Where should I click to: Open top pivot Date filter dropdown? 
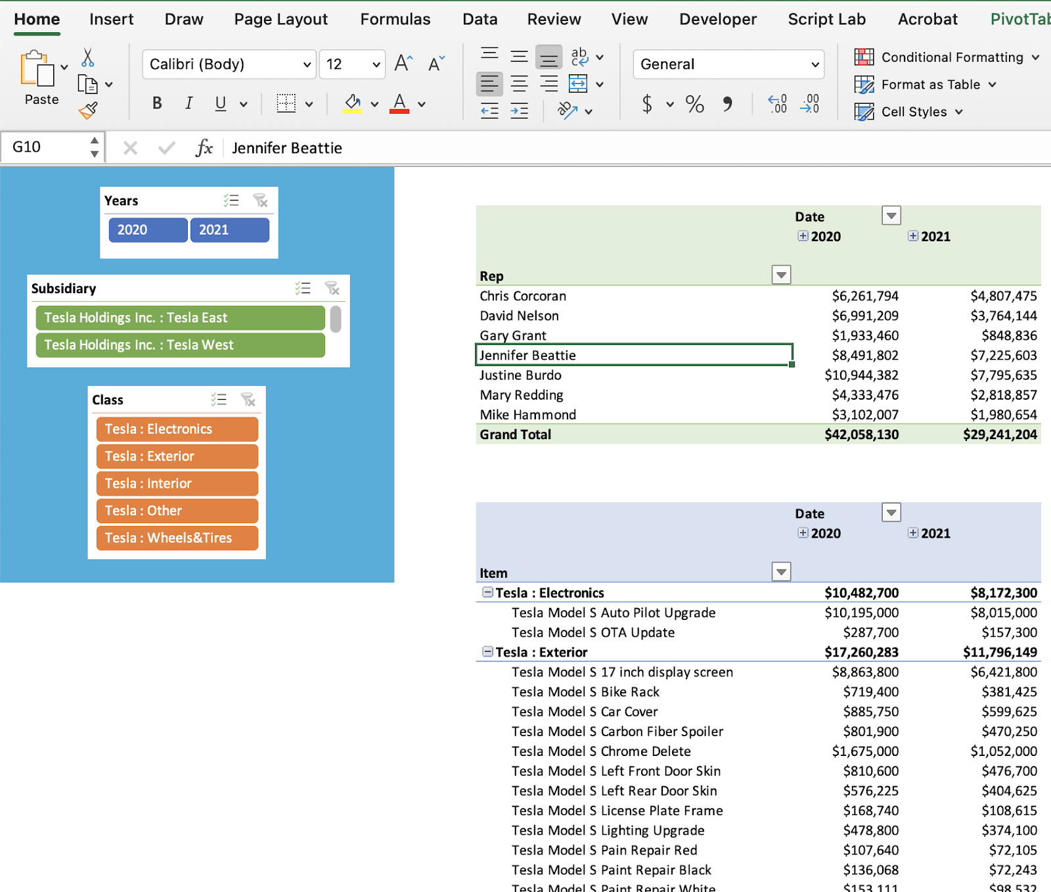(891, 215)
